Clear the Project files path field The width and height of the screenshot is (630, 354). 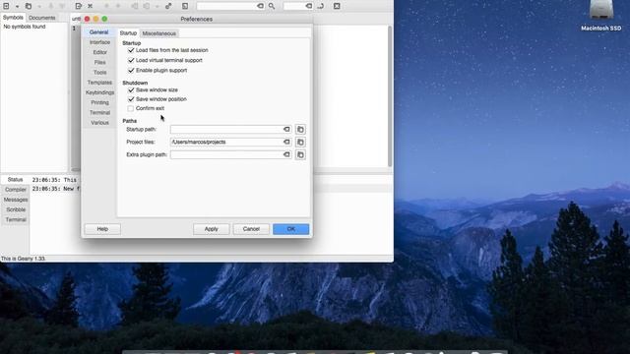point(286,142)
